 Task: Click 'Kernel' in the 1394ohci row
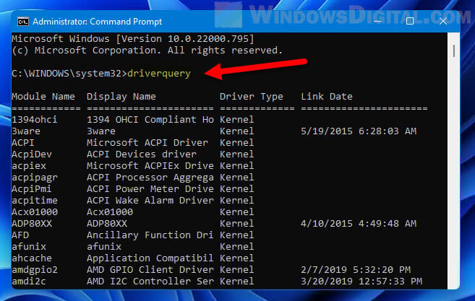point(237,120)
